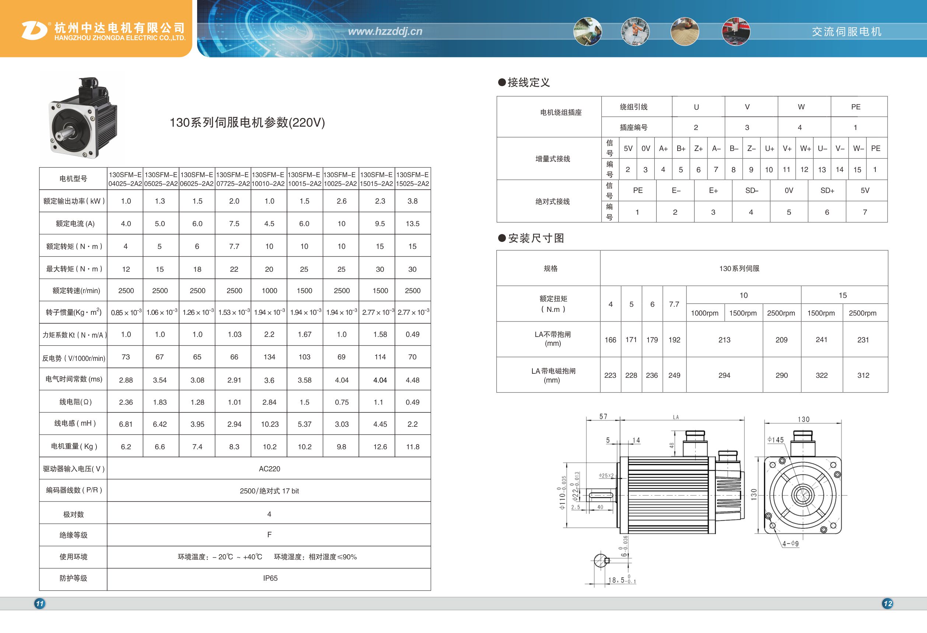Image resolution: width=927 pixels, height=633 pixels.
Task: Click the first circular worker photo thumbnail
Action: [x=588, y=32]
